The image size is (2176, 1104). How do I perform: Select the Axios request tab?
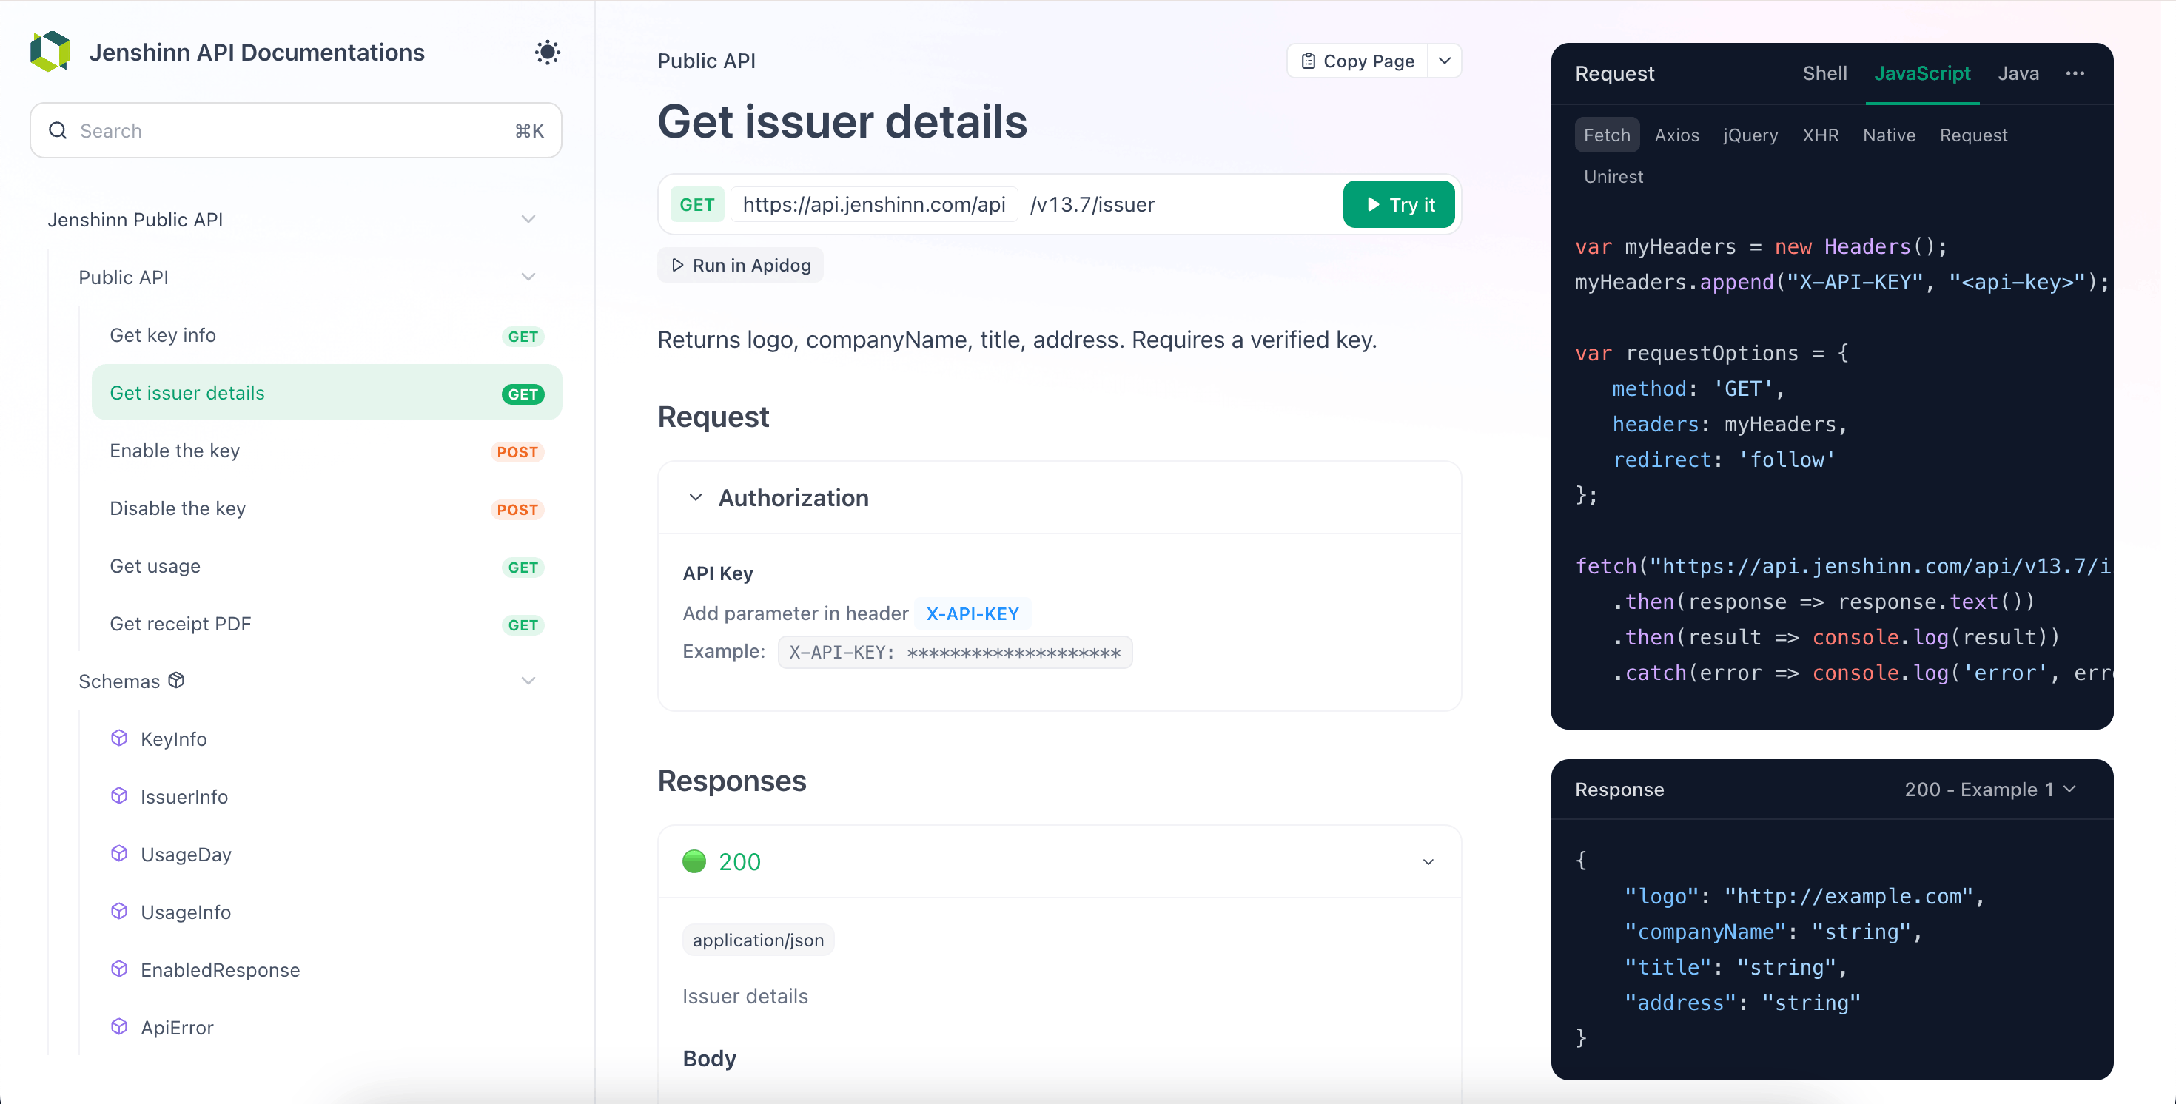[x=1676, y=135]
